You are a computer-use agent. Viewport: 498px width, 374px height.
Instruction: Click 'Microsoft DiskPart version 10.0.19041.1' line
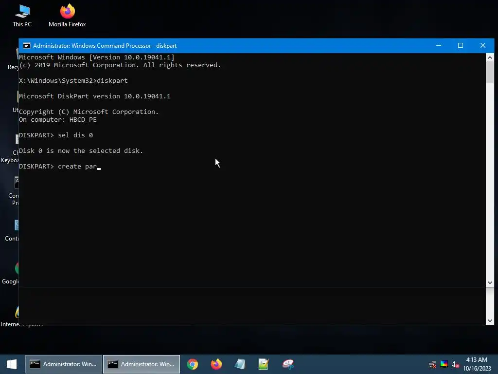click(95, 96)
